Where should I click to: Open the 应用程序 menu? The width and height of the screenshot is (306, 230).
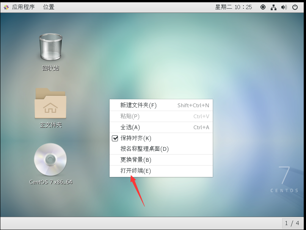pyautogui.click(x=23, y=7)
